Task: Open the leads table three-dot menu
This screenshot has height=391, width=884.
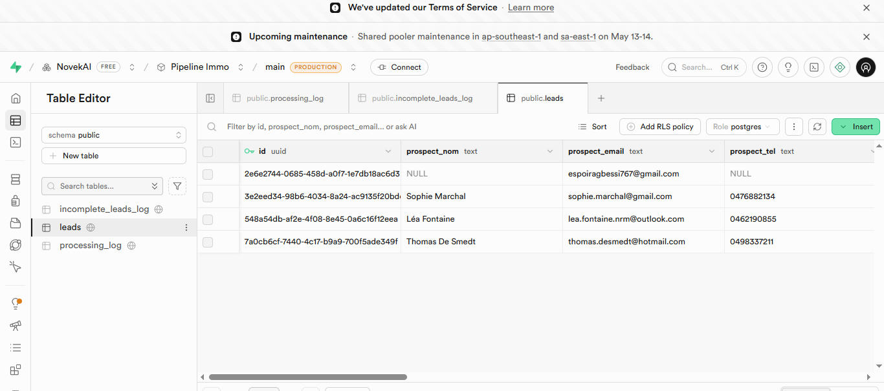Action: [x=186, y=227]
